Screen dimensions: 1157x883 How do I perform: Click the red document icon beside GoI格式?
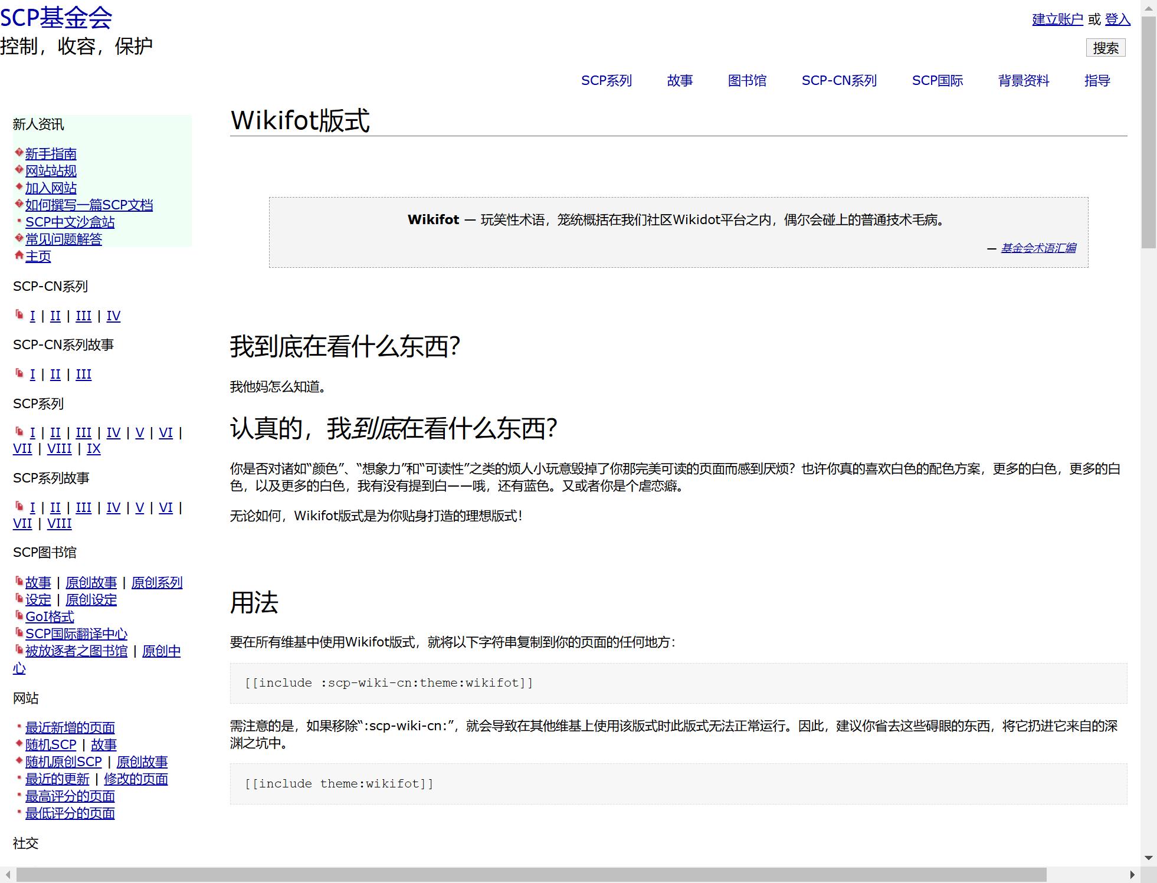point(19,616)
